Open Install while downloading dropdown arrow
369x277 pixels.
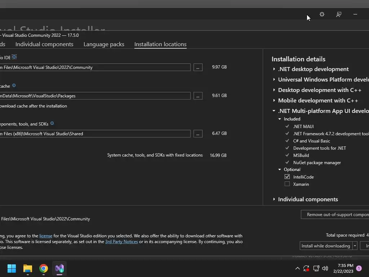(x=355, y=246)
